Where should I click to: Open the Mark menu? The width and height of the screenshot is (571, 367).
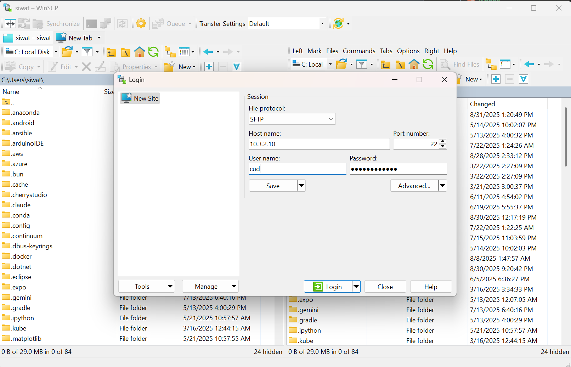coord(315,51)
